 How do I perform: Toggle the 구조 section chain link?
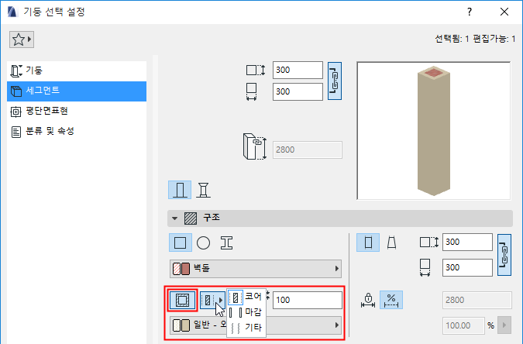click(504, 255)
